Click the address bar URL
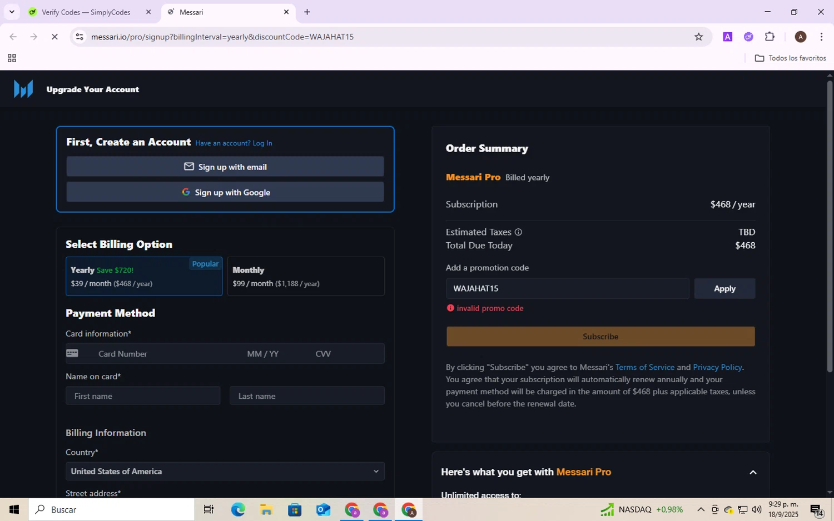Image resolution: width=834 pixels, height=521 pixels. 222,37
